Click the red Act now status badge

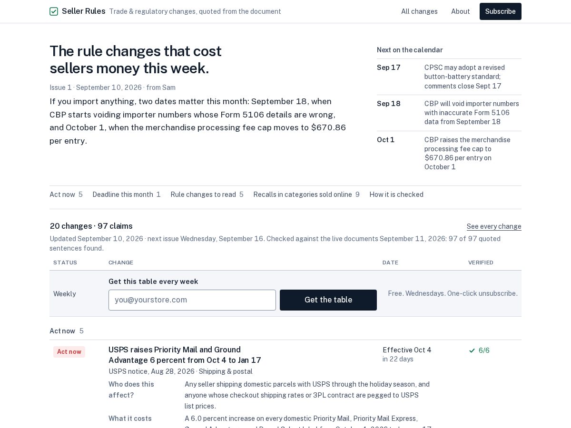(x=69, y=352)
